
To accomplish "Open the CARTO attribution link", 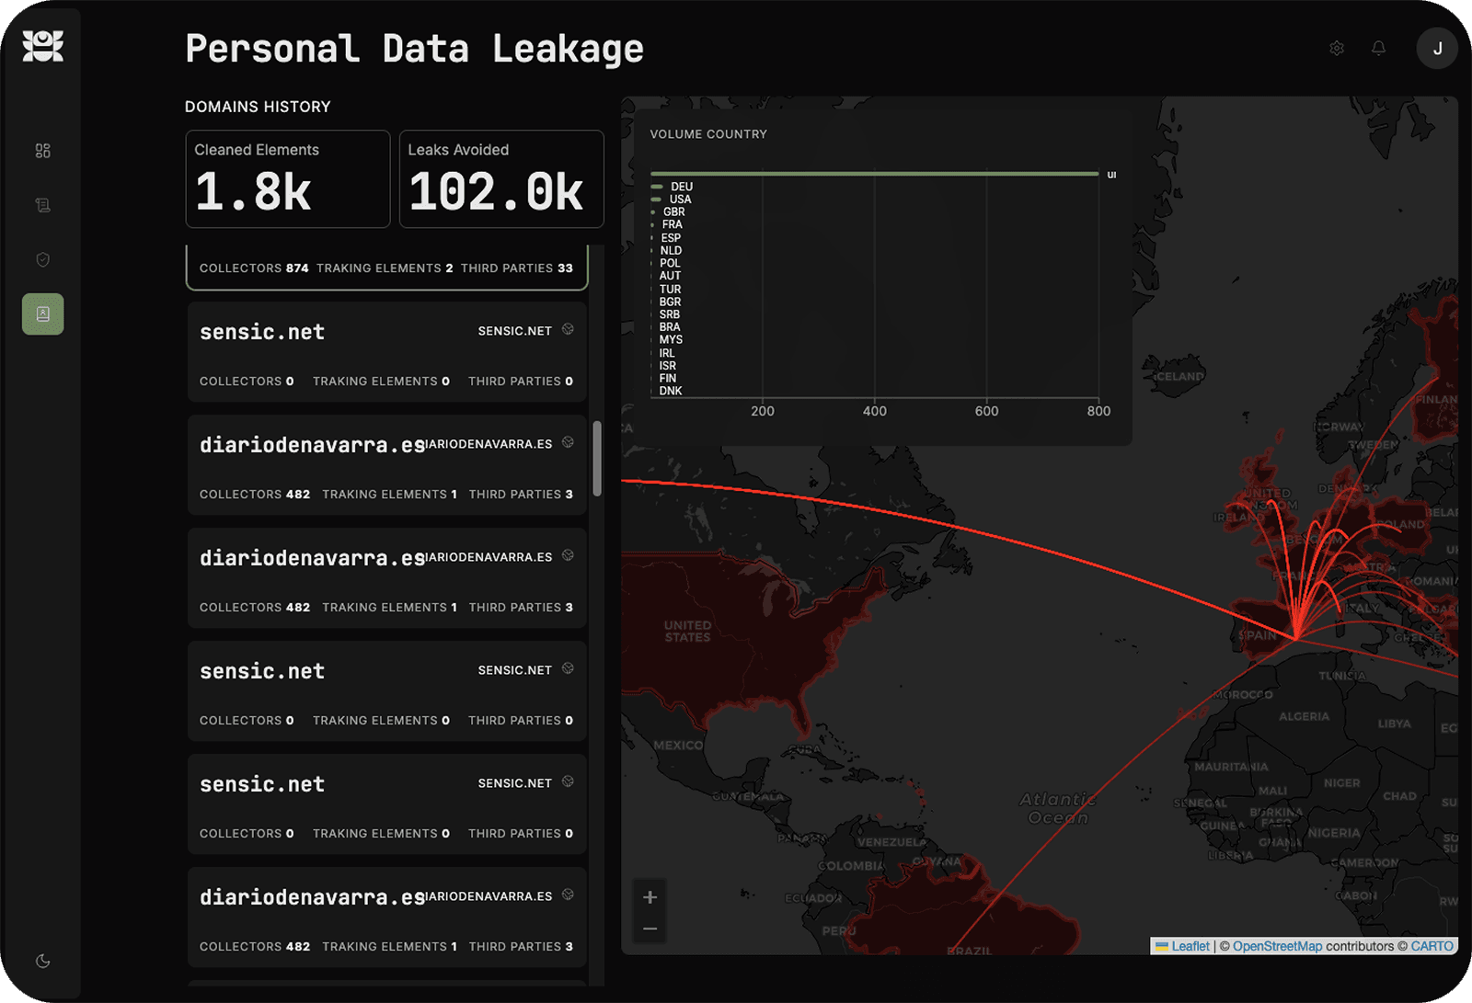I will [1432, 946].
